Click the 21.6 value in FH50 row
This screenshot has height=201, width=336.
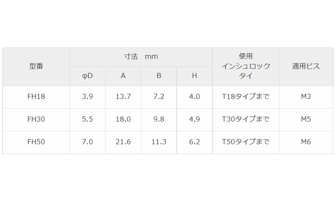(123, 142)
